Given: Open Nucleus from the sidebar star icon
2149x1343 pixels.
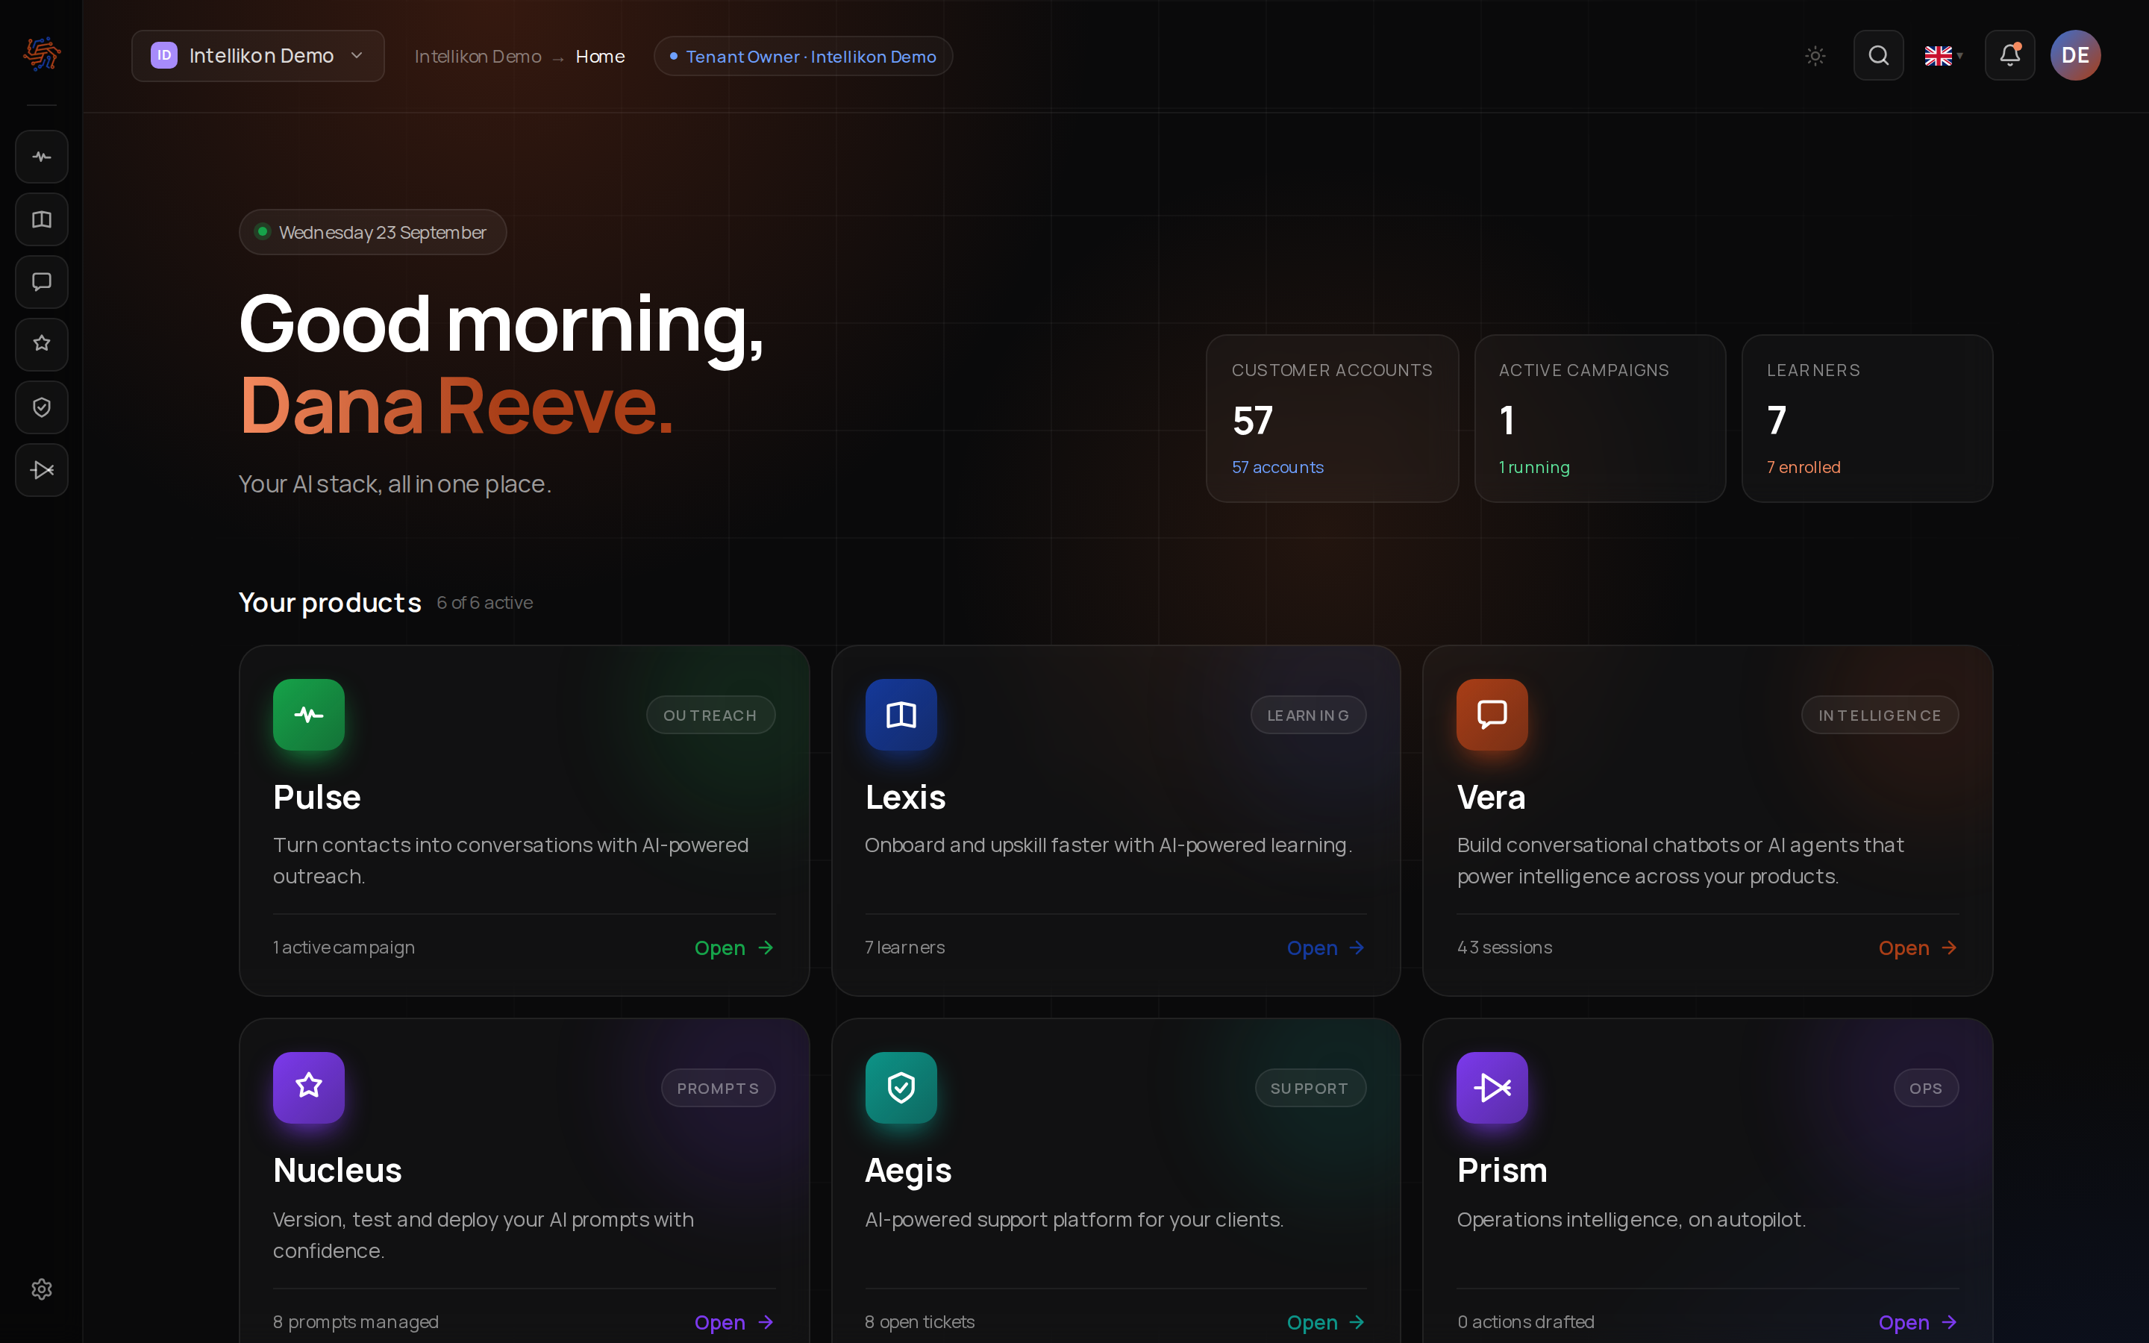Looking at the screenshot, I should point(42,344).
